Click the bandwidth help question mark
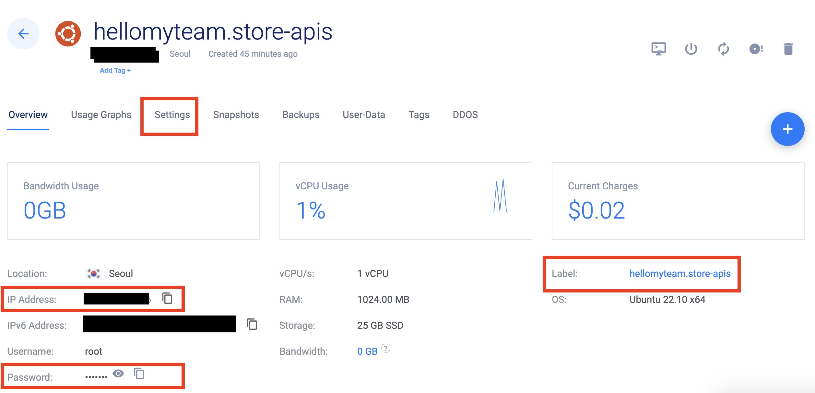The width and height of the screenshot is (815, 393). coord(385,349)
